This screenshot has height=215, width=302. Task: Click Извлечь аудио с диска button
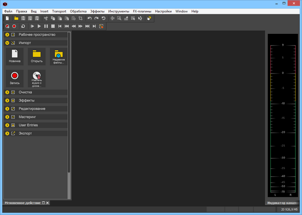coord(36,78)
